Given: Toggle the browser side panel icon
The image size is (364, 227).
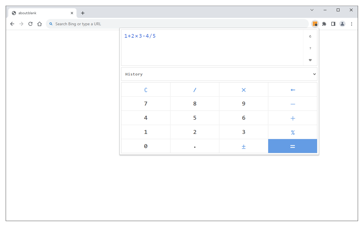Looking at the screenshot, I should click(333, 24).
